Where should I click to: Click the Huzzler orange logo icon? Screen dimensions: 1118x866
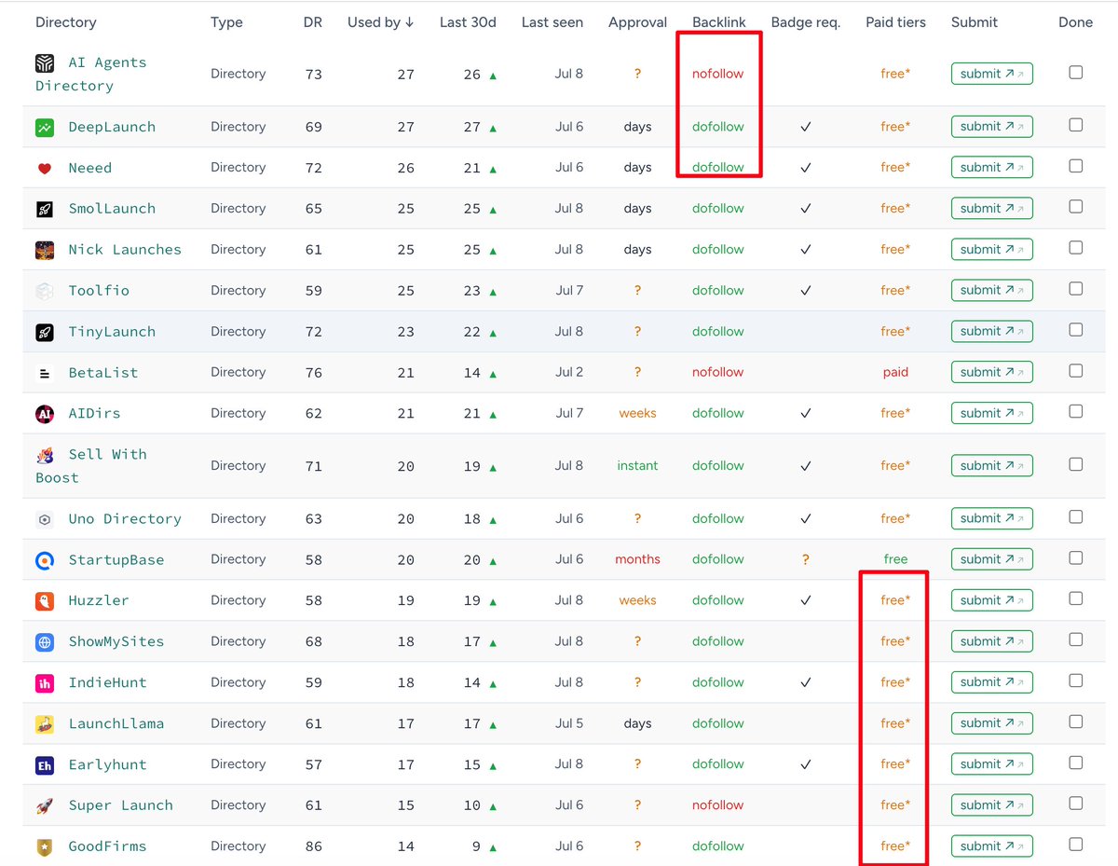click(45, 601)
